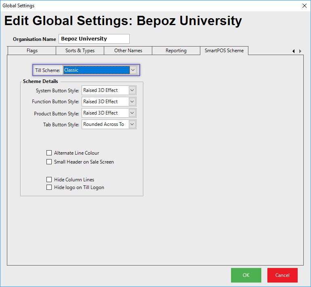Viewport: 311px width, 287px height.
Task: Open the Tab Button Style dropdown
Action: [x=132, y=125]
